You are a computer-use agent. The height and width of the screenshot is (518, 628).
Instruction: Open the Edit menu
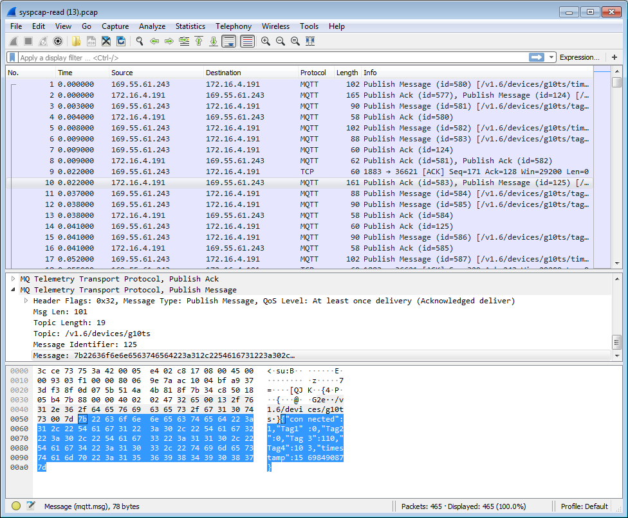pos(39,26)
